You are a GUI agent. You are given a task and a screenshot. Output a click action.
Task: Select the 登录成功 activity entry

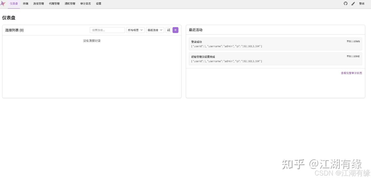pyautogui.click(x=275, y=44)
